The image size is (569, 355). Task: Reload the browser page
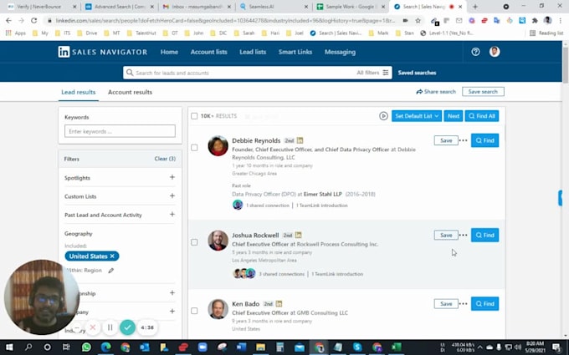(x=33, y=21)
